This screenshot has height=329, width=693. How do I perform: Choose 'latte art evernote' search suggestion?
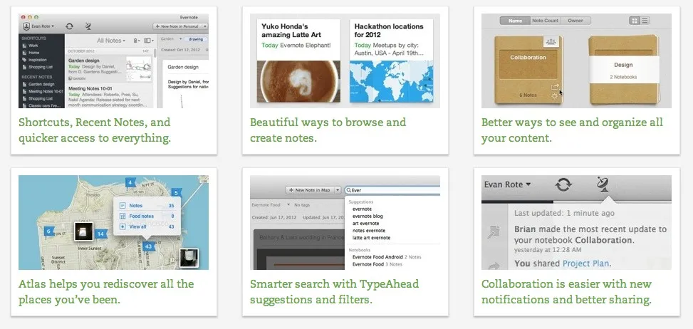click(x=371, y=238)
